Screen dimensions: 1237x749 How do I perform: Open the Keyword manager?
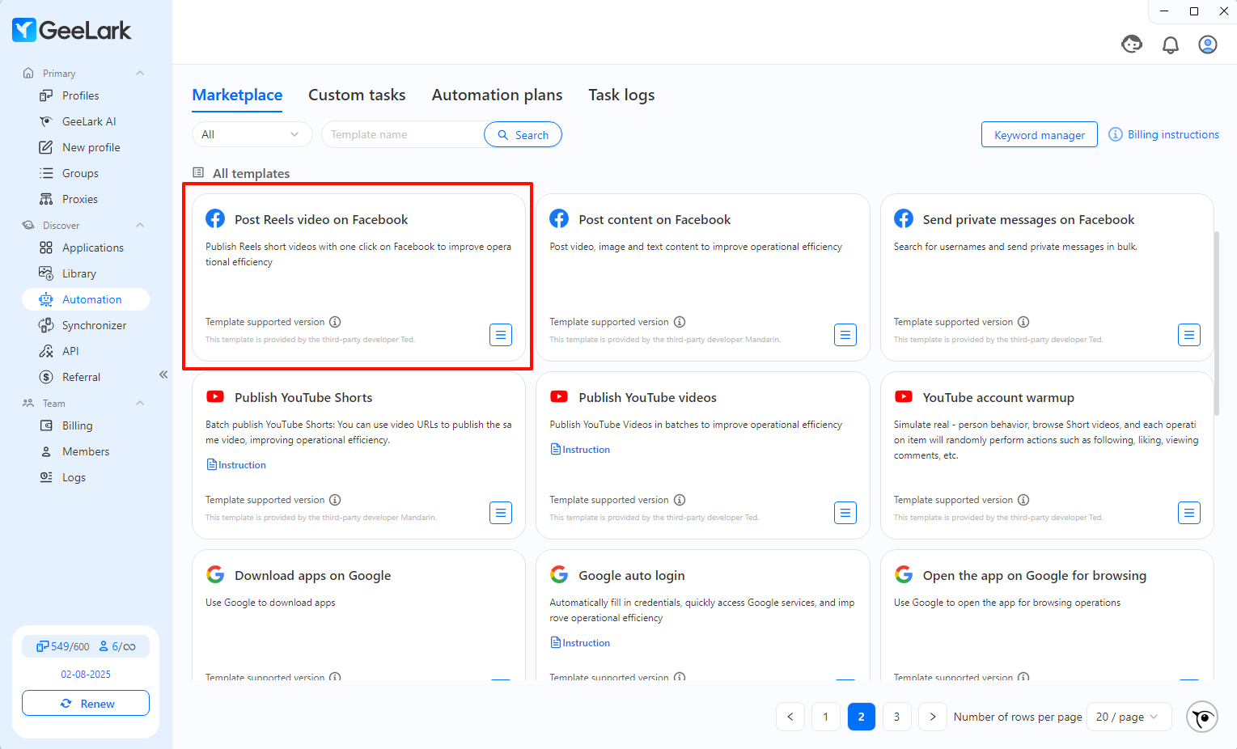click(x=1040, y=135)
